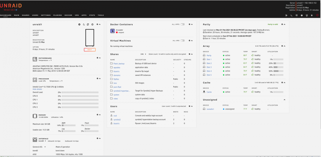Open the system log icon in header

312,15
